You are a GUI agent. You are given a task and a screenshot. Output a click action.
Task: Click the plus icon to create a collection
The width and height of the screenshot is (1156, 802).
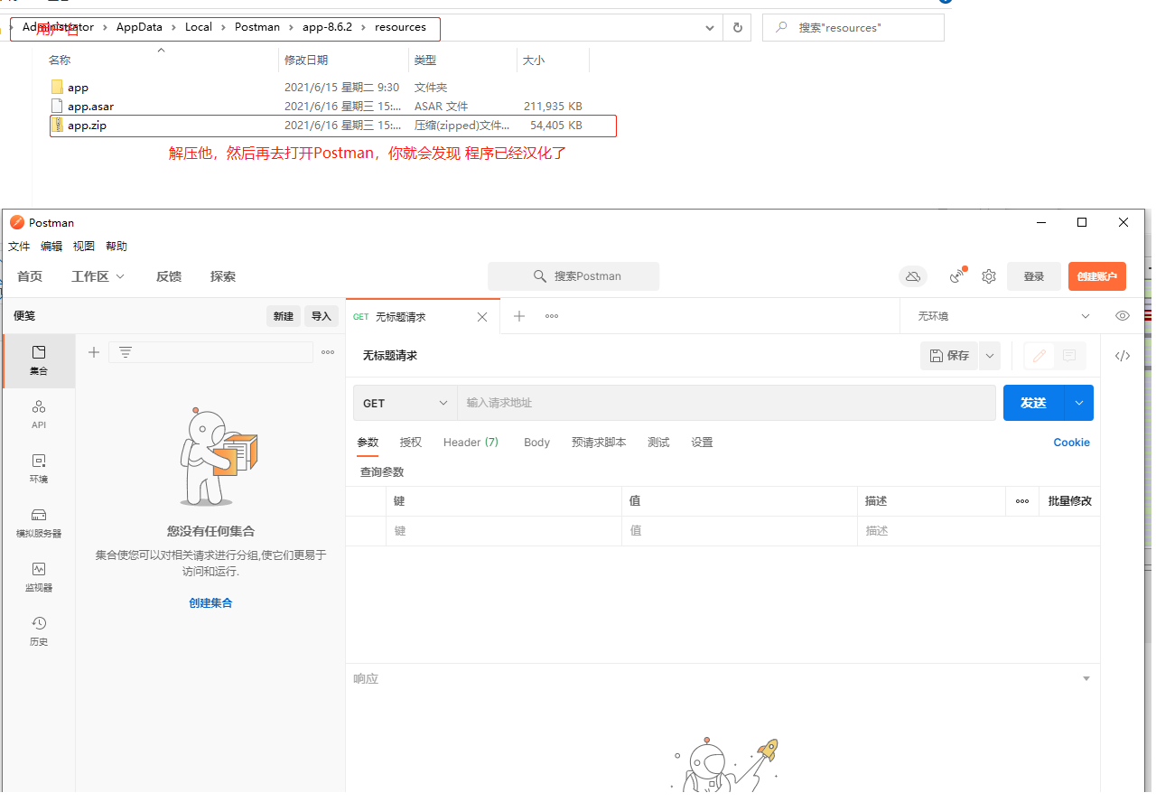94,352
